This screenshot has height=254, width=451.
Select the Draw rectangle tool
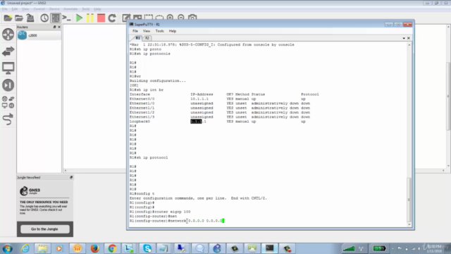[149, 18]
